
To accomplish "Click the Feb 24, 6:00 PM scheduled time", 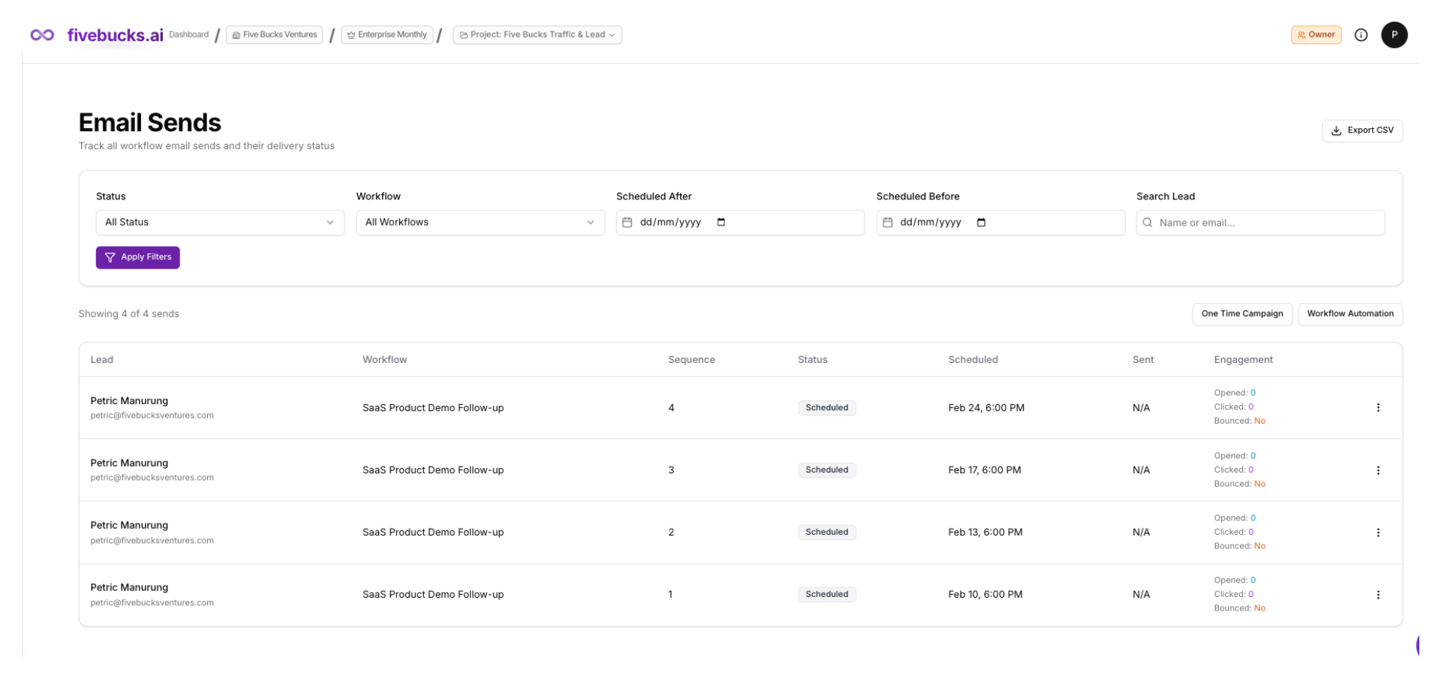I will pyautogui.click(x=986, y=408).
